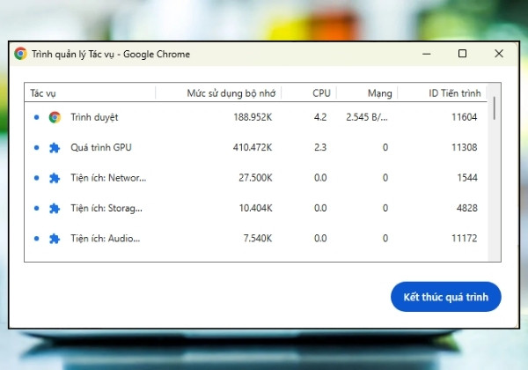Sort by the CPU column header
Image resolution: width=528 pixels, height=370 pixels.
309,93
